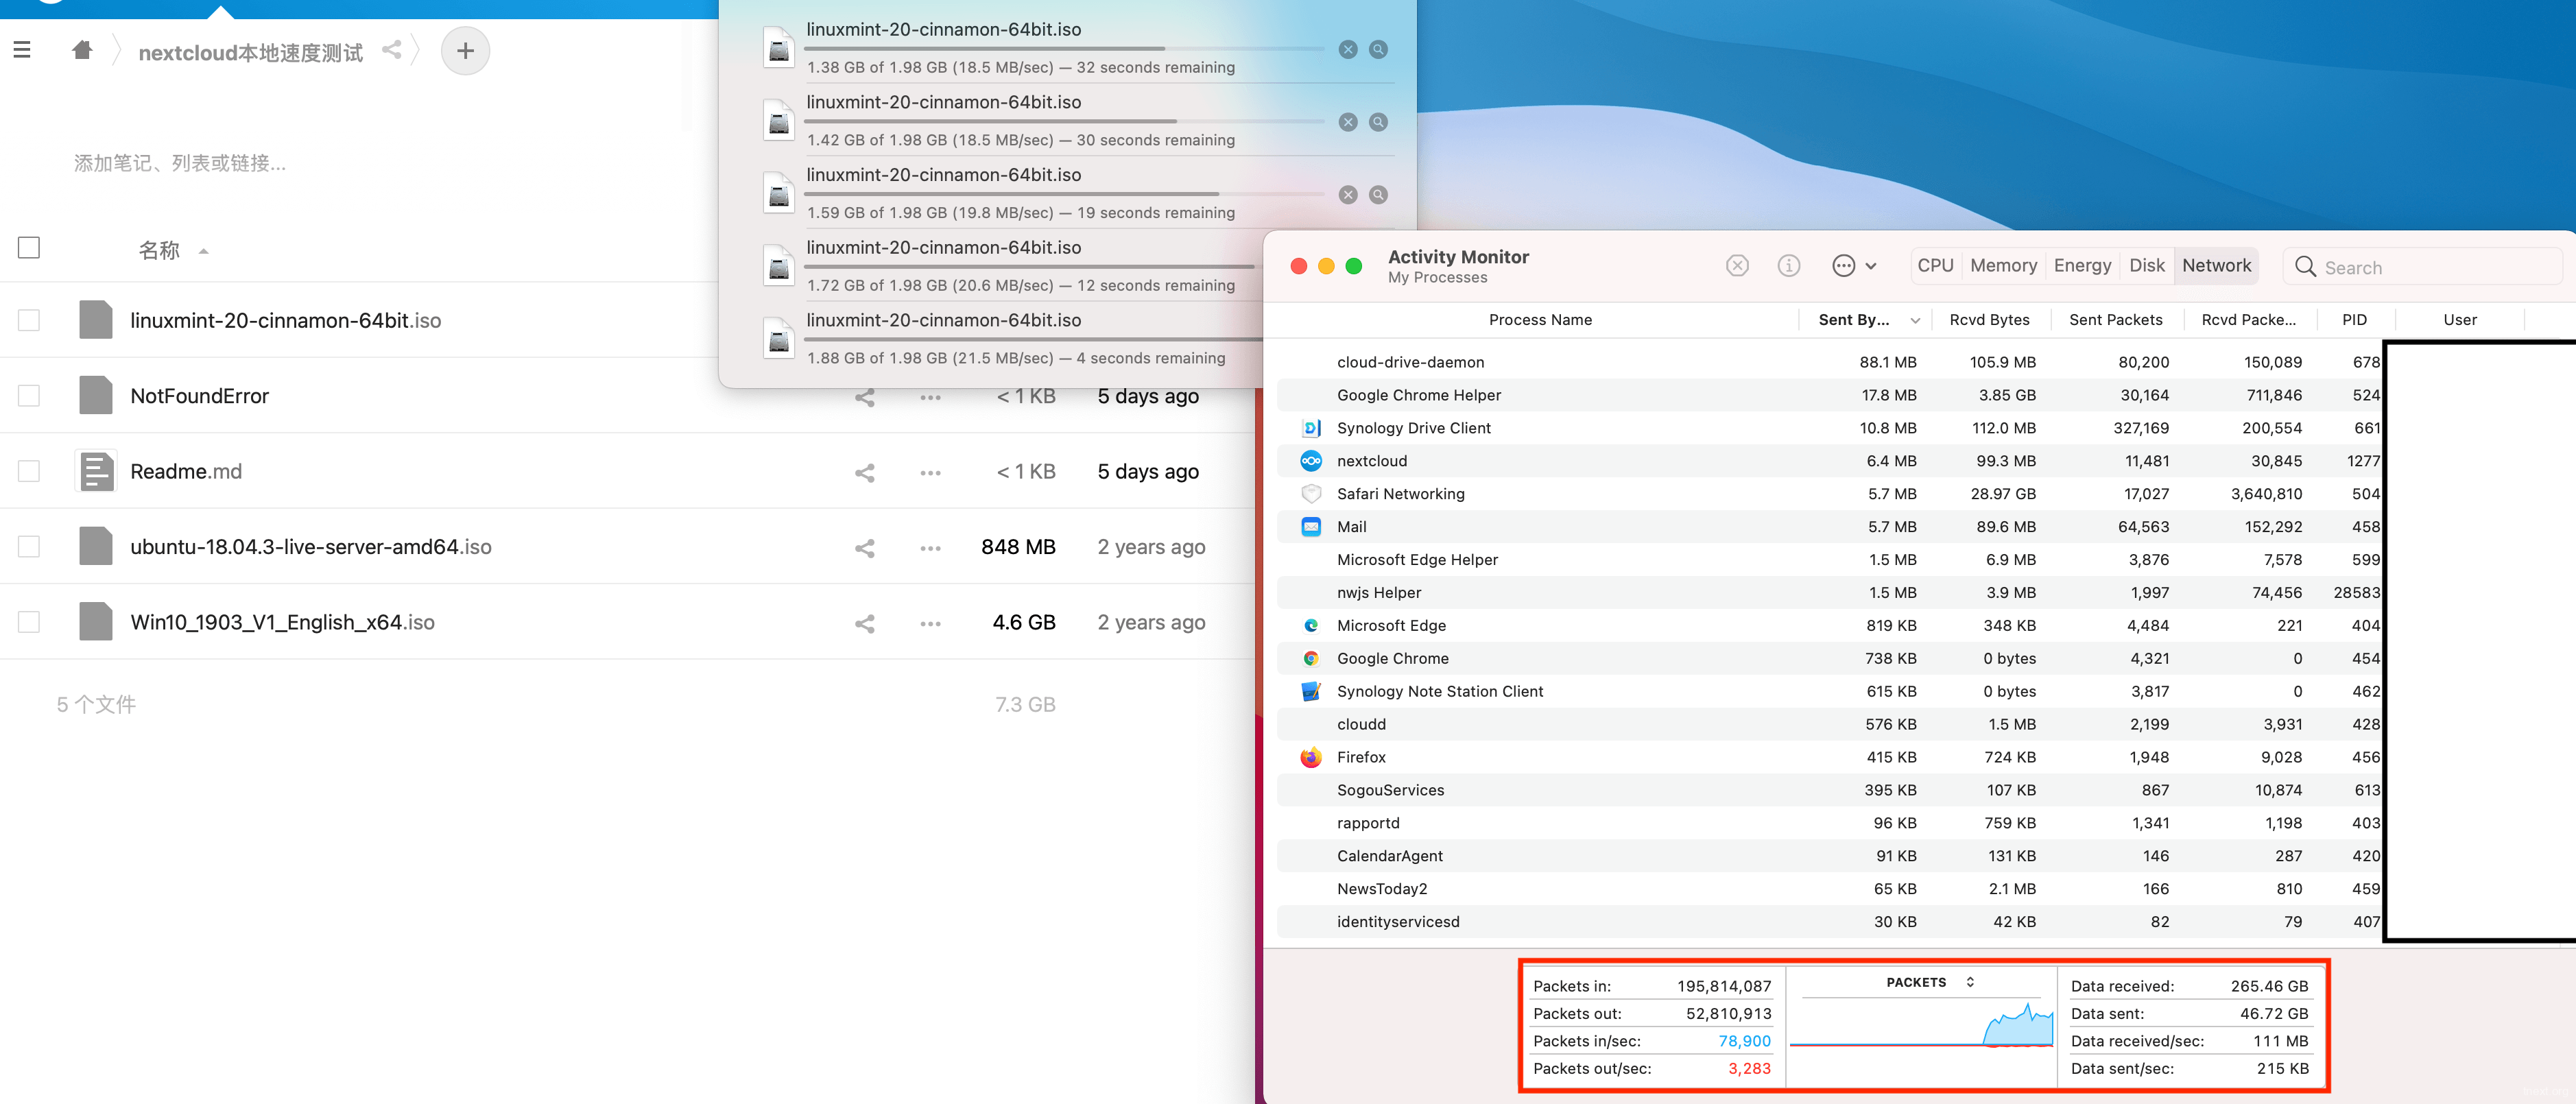Select the Google Chrome Helper process row
The image size is (2576, 1104).
1829,395
